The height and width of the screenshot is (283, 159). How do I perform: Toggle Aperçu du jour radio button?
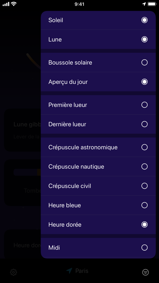pyautogui.click(x=144, y=82)
